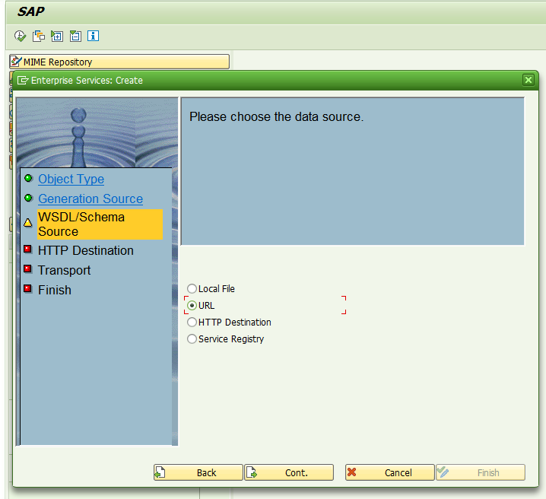Image resolution: width=546 pixels, height=499 pixels.
Task: Click the HTTP Destination roadmap step text
Action: pos(86,251)
